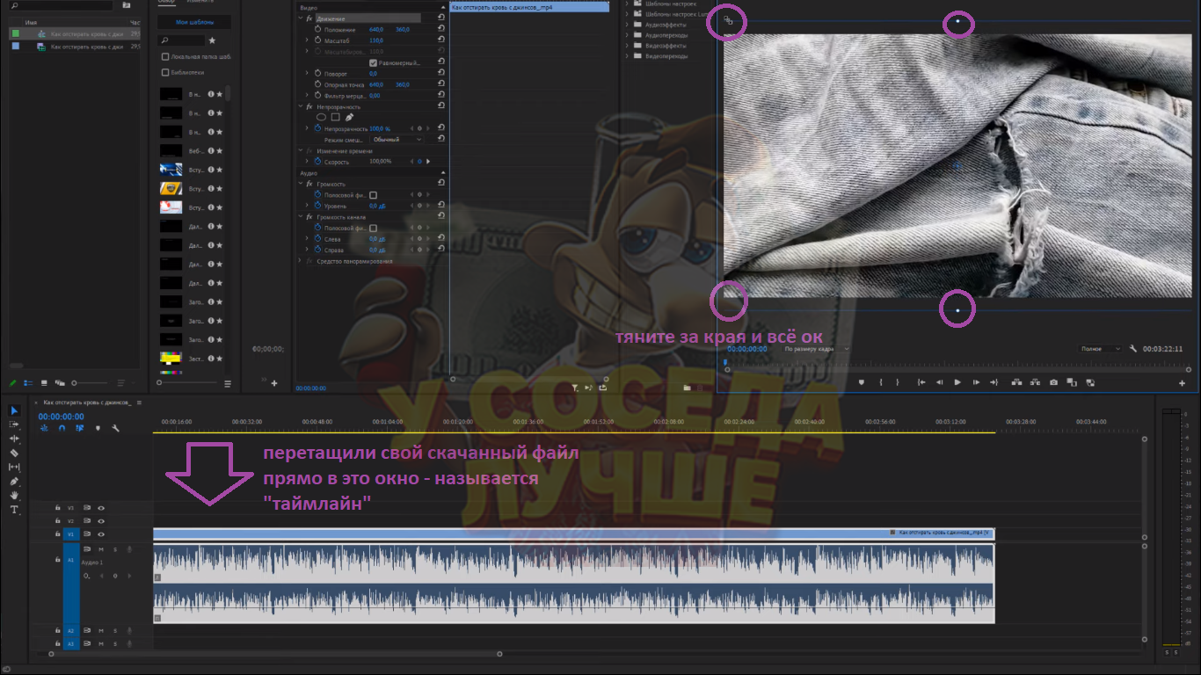Screen dimensions: 1201x675
Task: Go to In point in monitor
Action: tap(921, 382)
